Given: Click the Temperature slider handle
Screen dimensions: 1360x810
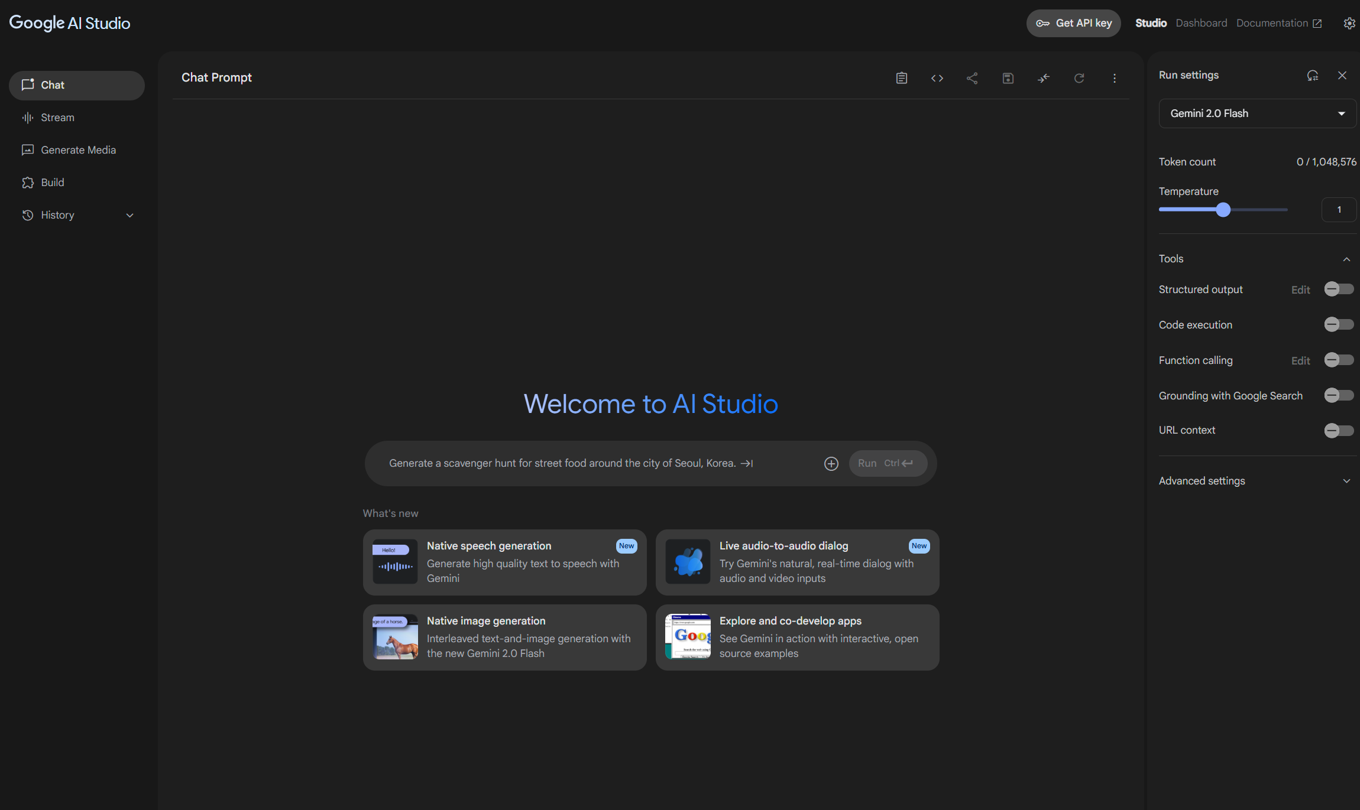Looking at the screenshot, I should coord(1223,210).
